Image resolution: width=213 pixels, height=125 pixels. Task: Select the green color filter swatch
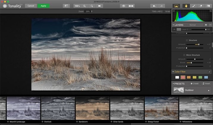tap(200, 77)
